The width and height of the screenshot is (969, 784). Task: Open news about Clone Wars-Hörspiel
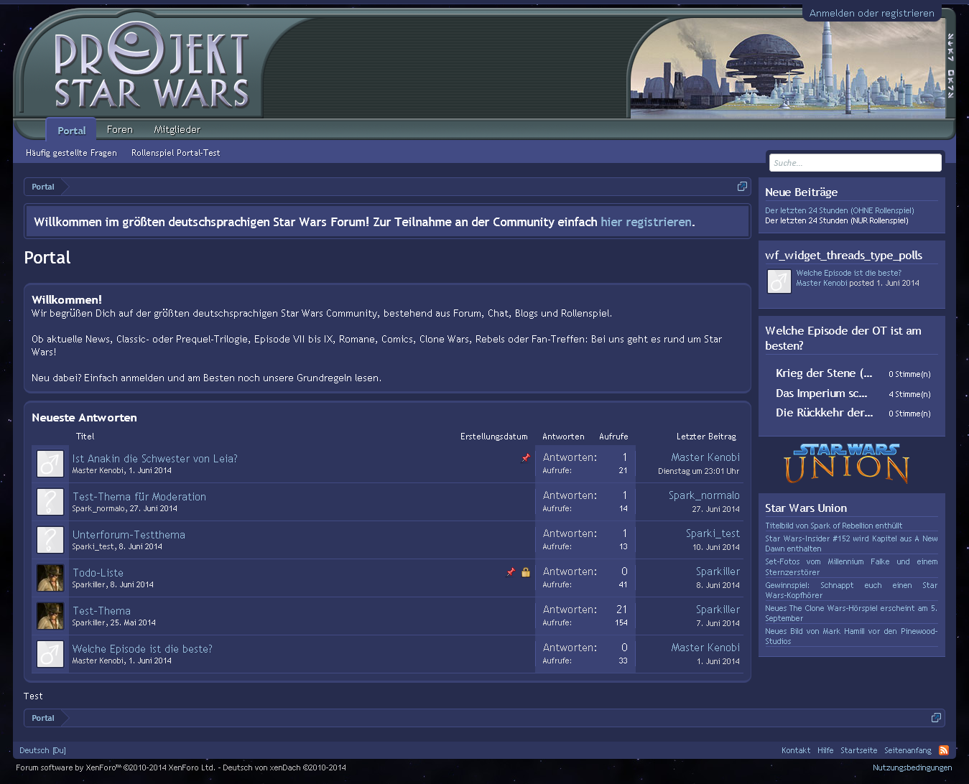[x=851, y=613]
